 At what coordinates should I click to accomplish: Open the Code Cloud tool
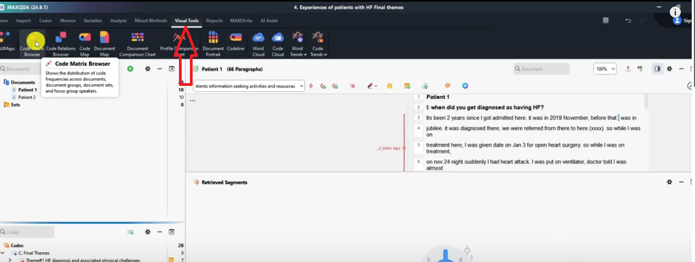coord(278,43)
